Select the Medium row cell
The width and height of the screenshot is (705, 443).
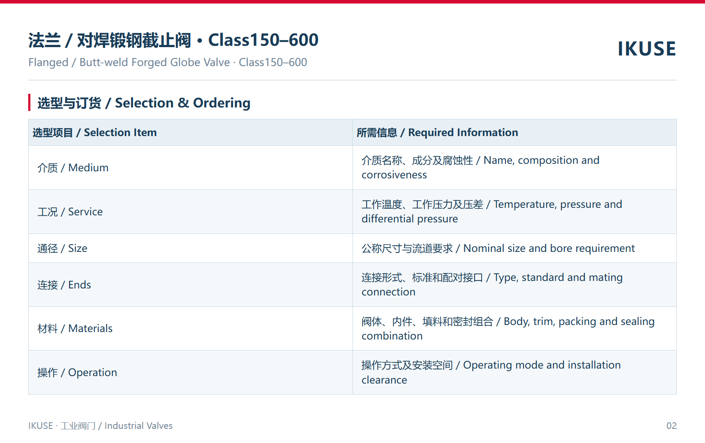click(190, 168)
